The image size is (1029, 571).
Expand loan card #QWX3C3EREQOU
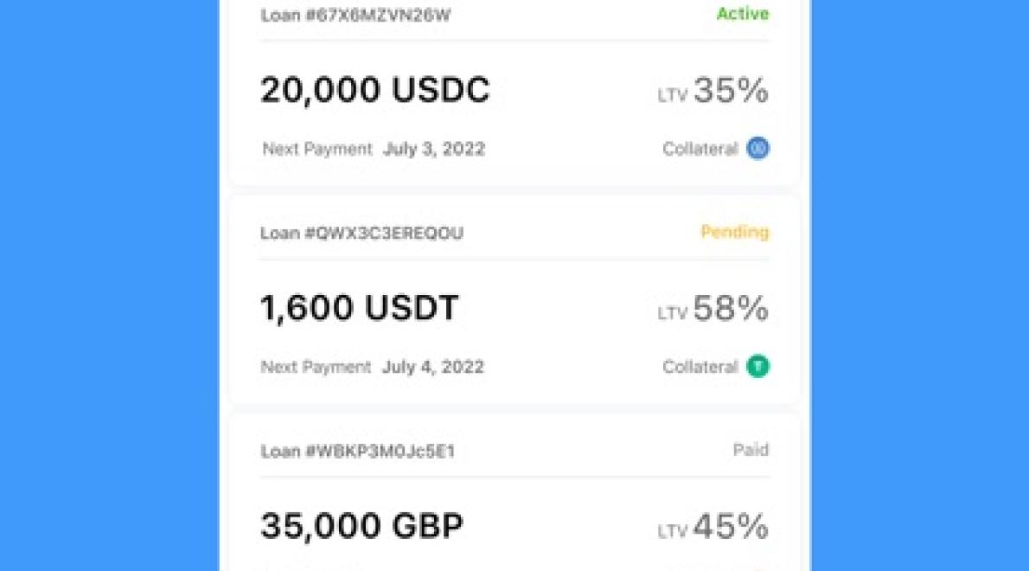tap(514, 307)
